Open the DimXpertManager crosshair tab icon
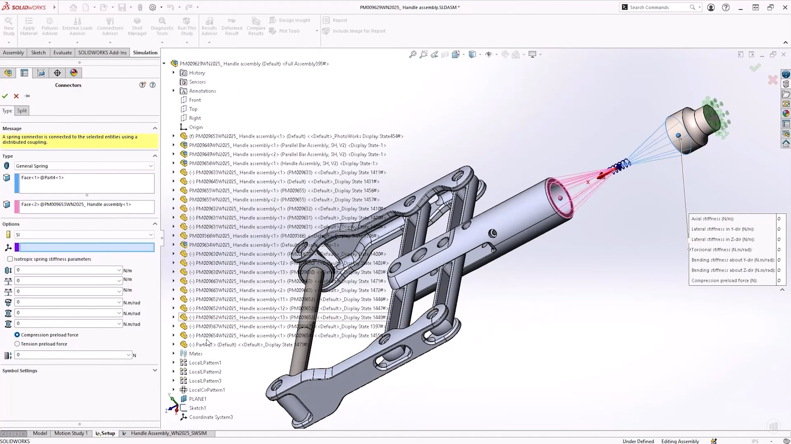 click(x=57, y=73)
